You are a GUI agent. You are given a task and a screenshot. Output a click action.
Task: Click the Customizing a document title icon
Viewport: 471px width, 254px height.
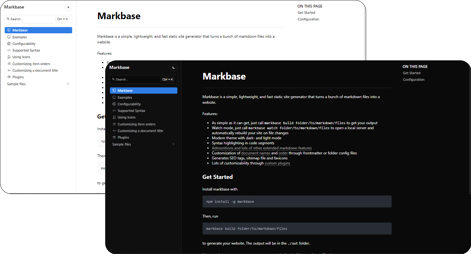point(114,130)
